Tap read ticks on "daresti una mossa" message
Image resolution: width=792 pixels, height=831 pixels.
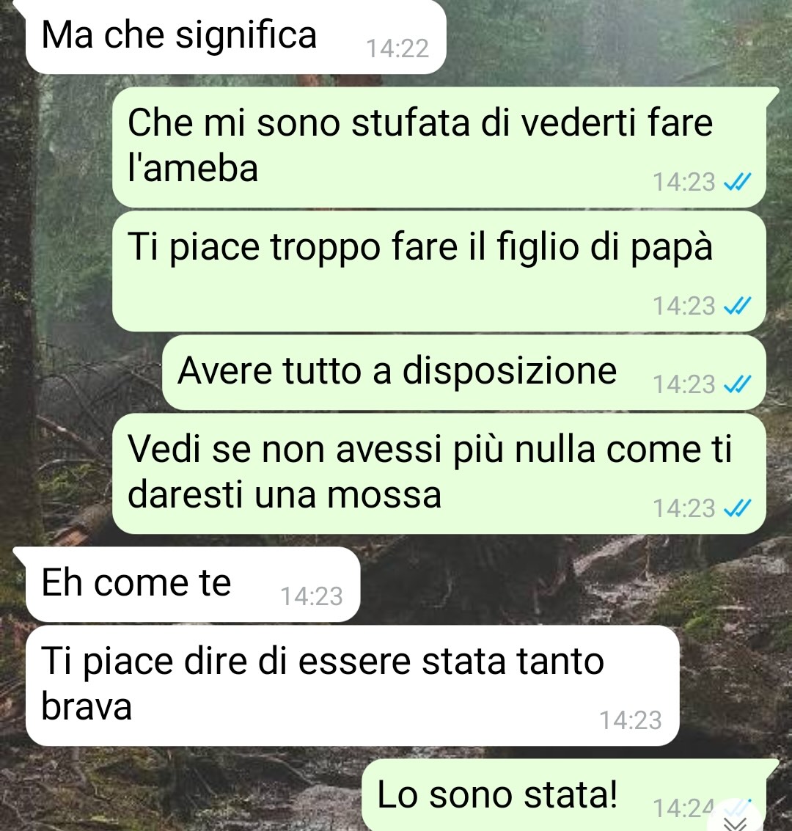pyautogui.click(x=738, y=509)
